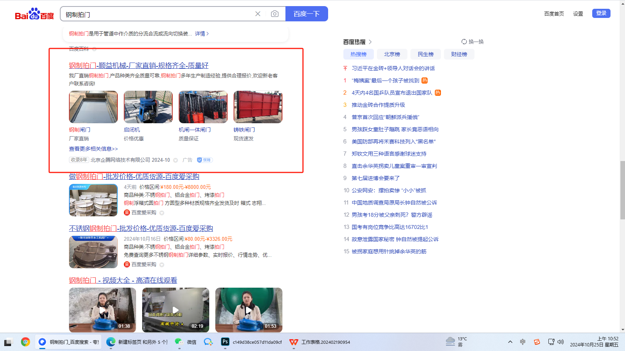Image resolution: width=625 pixels, height=351 pixels.
Task: Open hot item 4天内4名国乒队员宣布退出国家队
Action: pos(392,93)
